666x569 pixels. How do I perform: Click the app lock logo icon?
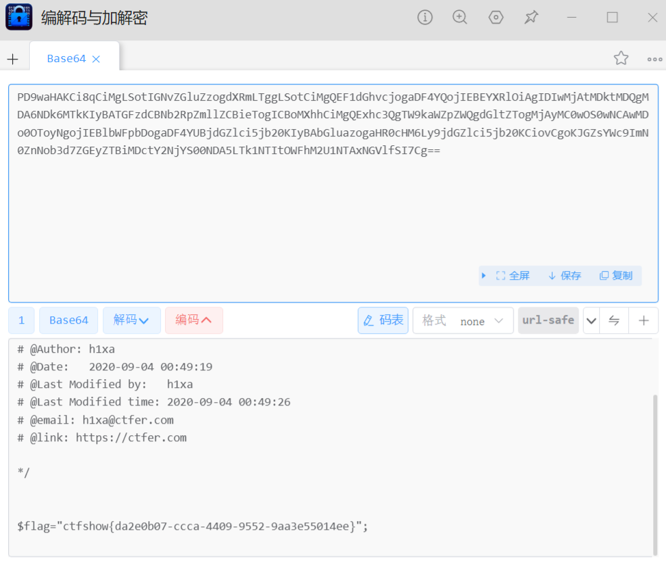click(x=19, y=17)
